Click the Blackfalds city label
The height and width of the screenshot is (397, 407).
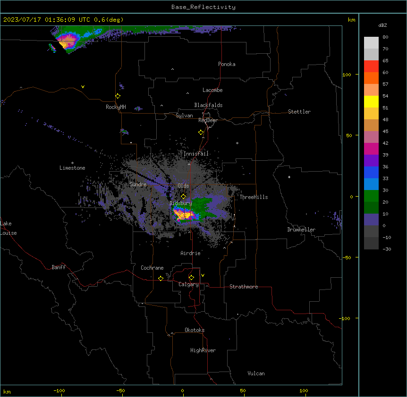coord(208,105)
